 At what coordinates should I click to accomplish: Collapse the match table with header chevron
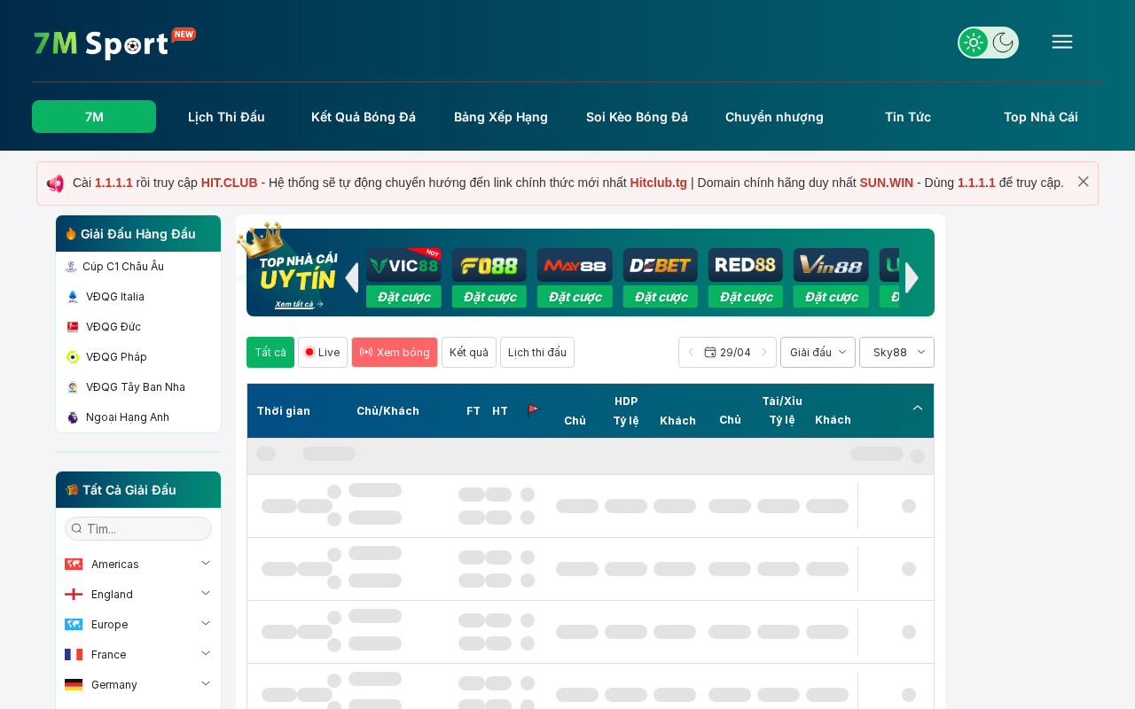tap(918, 408)
